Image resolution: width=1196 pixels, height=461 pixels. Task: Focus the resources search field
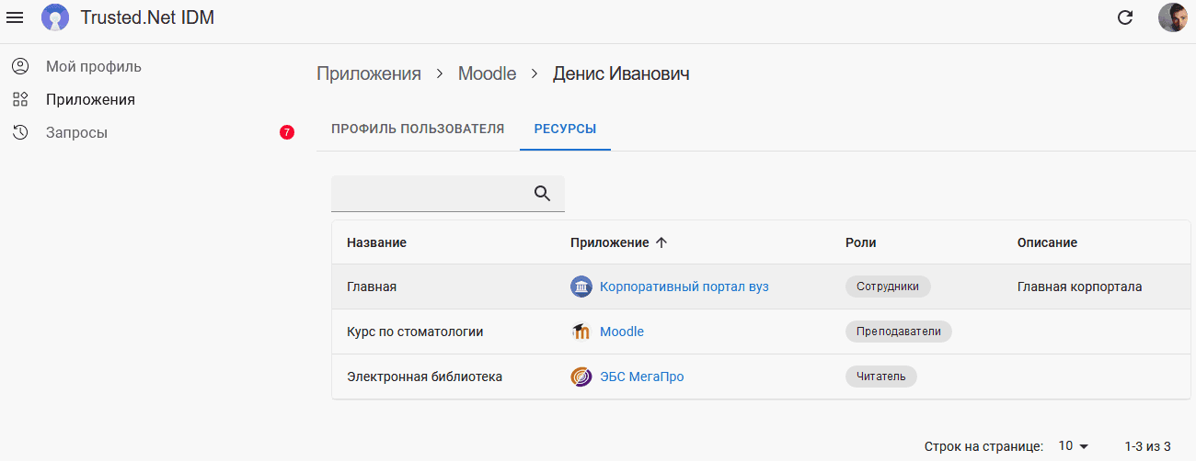pyautogui.click(x=431, y=193)
